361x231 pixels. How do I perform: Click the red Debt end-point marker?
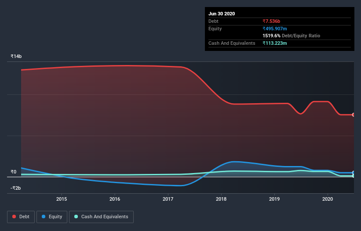click(x=354, y=115)
